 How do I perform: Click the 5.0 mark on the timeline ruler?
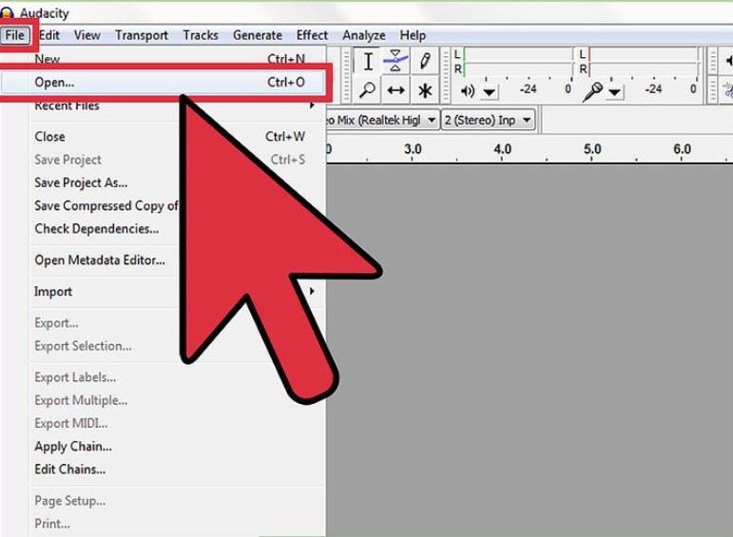(592, 149)
